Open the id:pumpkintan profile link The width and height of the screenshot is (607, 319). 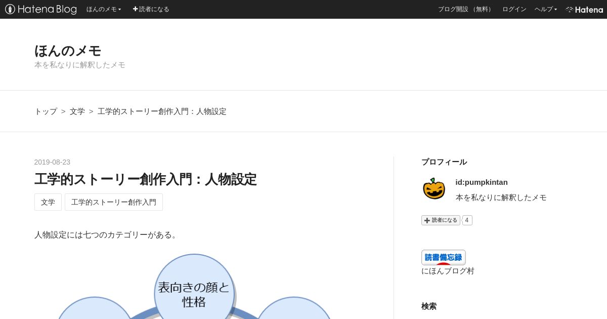(482, 182)
